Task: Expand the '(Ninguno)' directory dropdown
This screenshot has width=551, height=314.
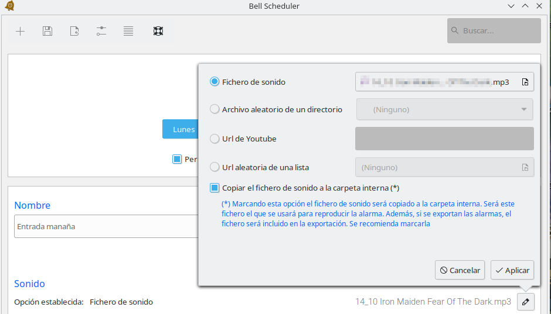Action: (445, 109)
